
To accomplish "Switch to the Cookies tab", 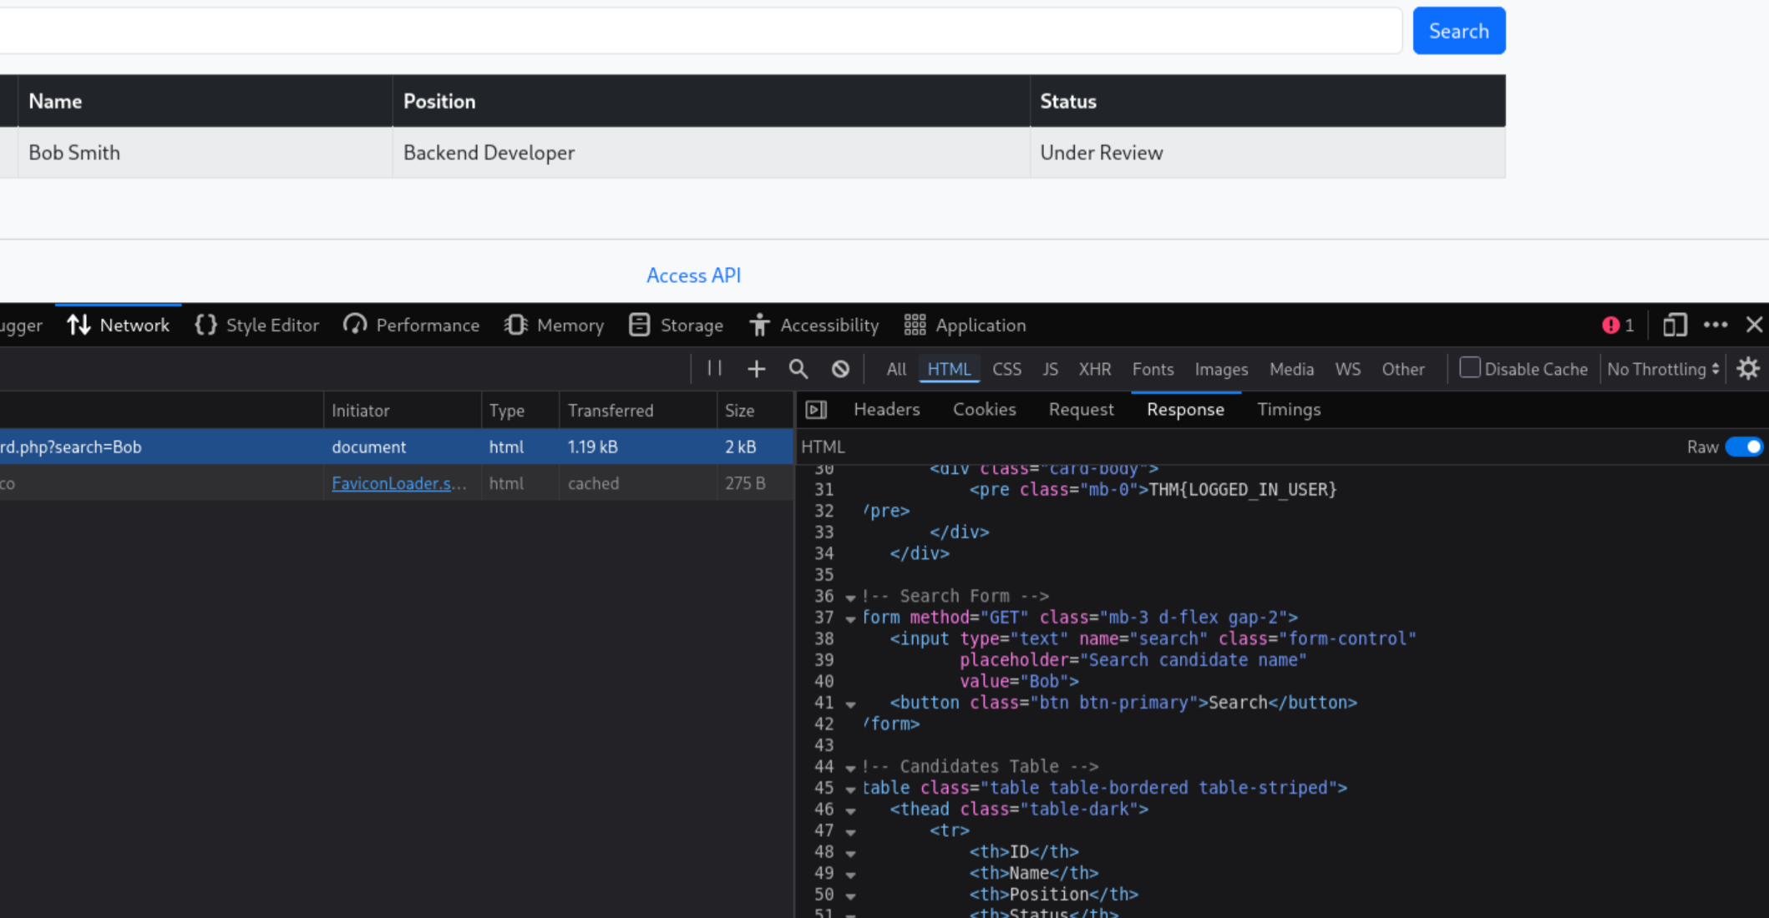I will (x=984, y=410).
